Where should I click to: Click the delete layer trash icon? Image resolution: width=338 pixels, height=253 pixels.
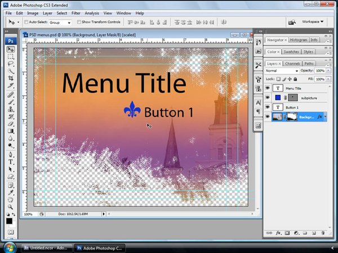tap(323, 232)
